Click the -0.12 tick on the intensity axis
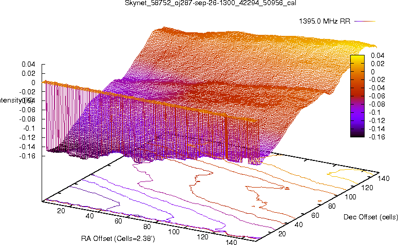Viewport: 398px width, 245px height. 27,137
